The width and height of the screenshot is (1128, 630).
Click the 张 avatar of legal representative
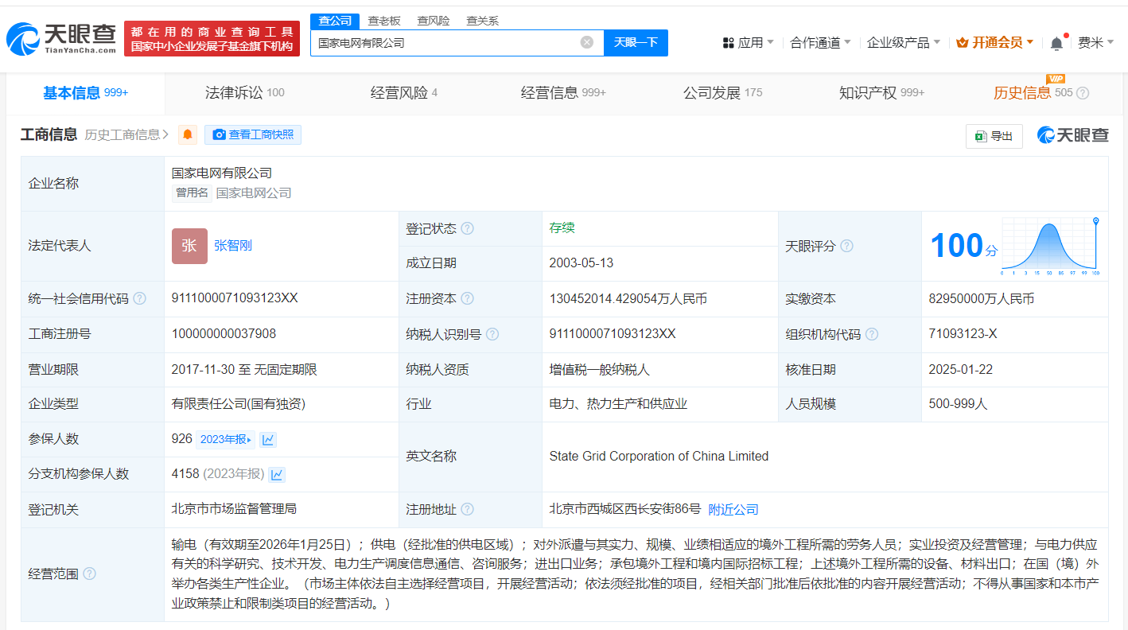click(189, 246)
